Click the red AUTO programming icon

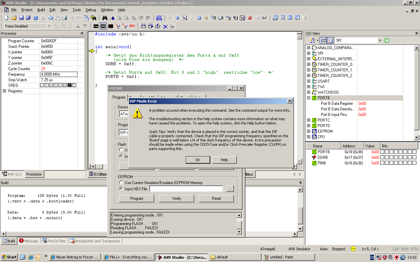click(132, 26)
